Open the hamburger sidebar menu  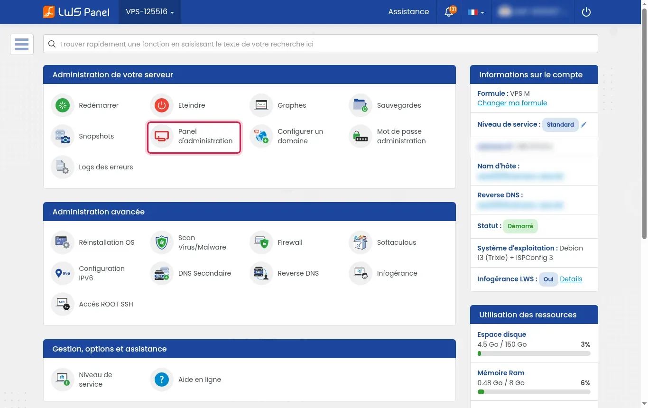tap(22, 45)
